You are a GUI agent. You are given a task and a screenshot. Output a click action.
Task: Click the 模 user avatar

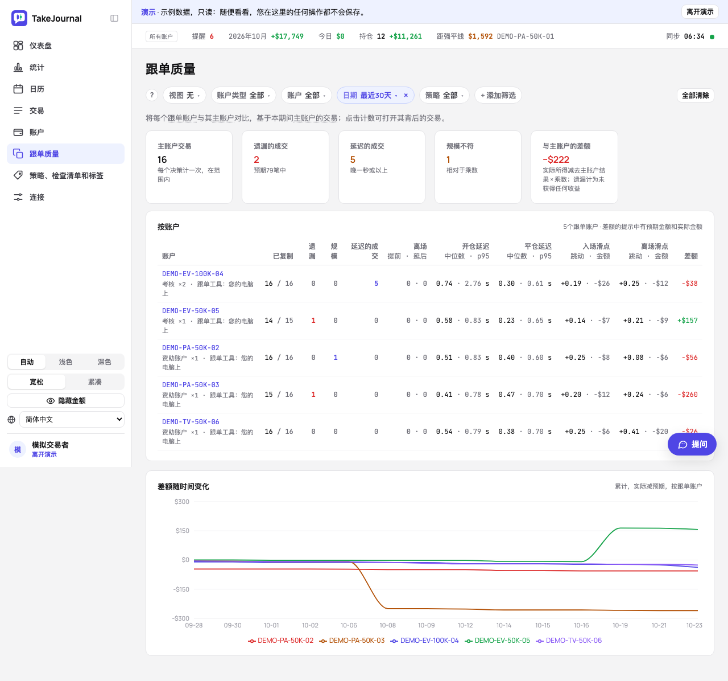click(18, 449)
